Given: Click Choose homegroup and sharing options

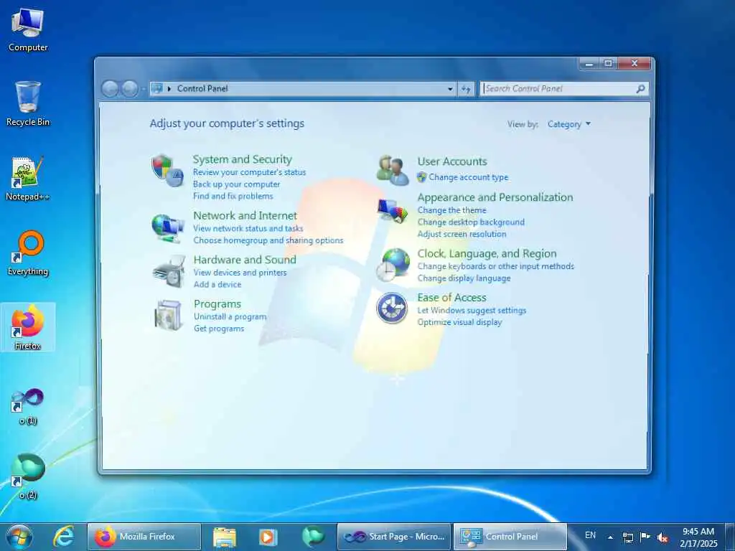Looking at the screenshot, I should [268, 240].
